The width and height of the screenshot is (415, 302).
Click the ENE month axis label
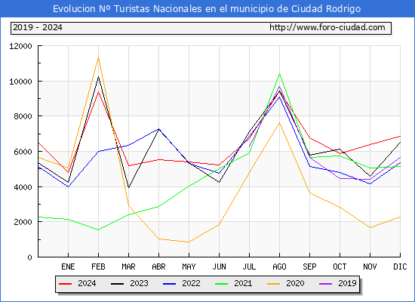[x=68, y=267]
